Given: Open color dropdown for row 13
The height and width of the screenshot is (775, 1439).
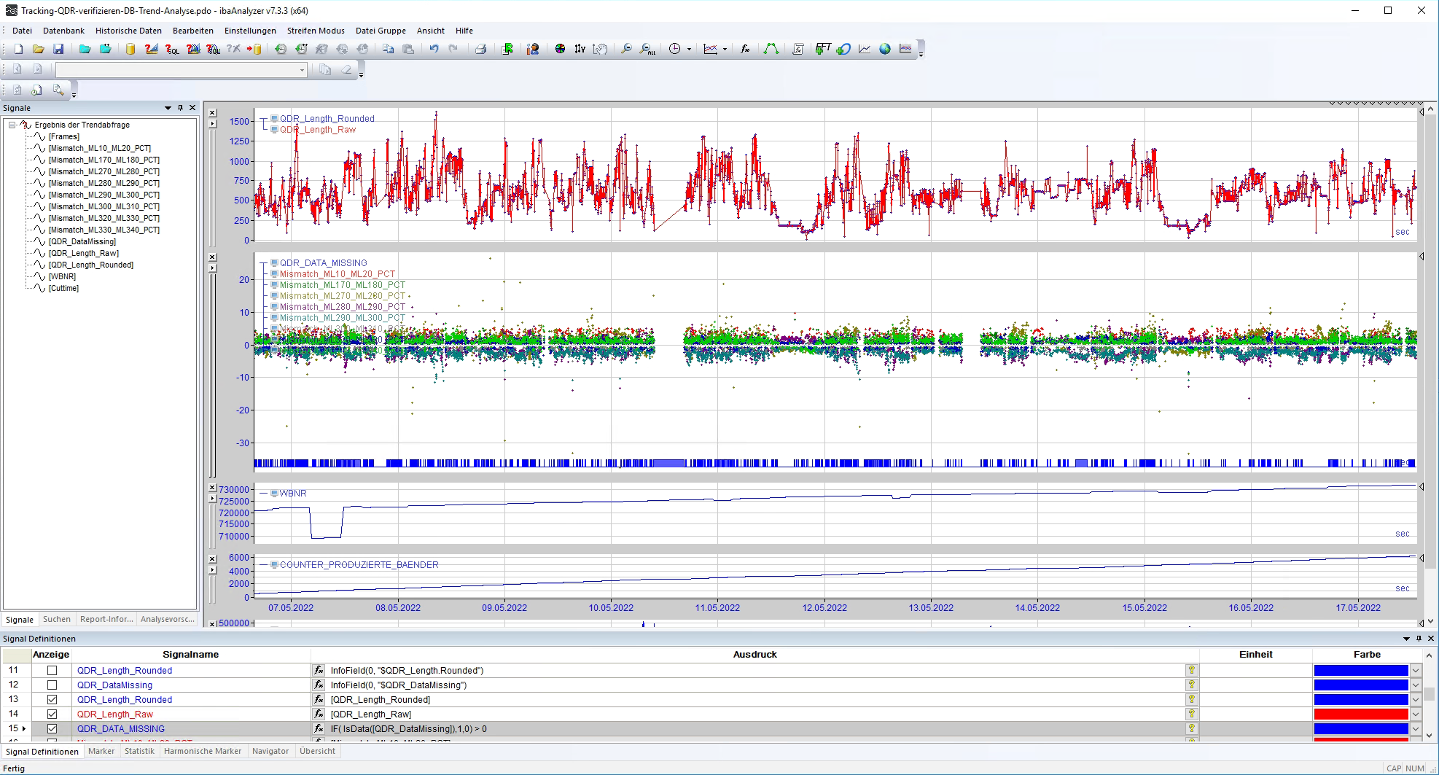Looking at the screenshot, I should [x=1416, y=700].
